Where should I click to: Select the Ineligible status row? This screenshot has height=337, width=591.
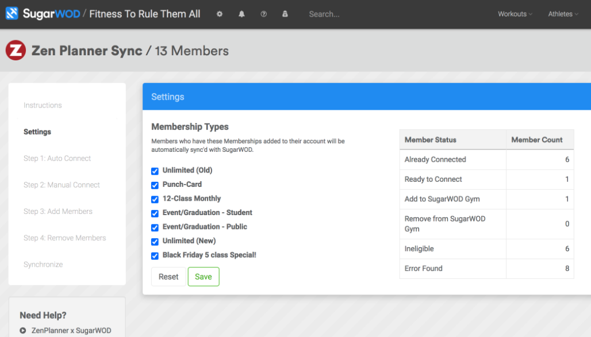pos(486,249)
